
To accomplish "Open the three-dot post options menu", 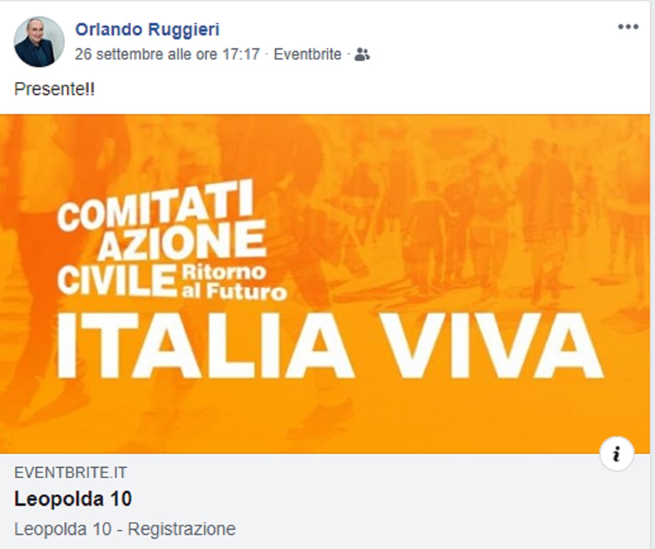I will [x=628, y=27].
